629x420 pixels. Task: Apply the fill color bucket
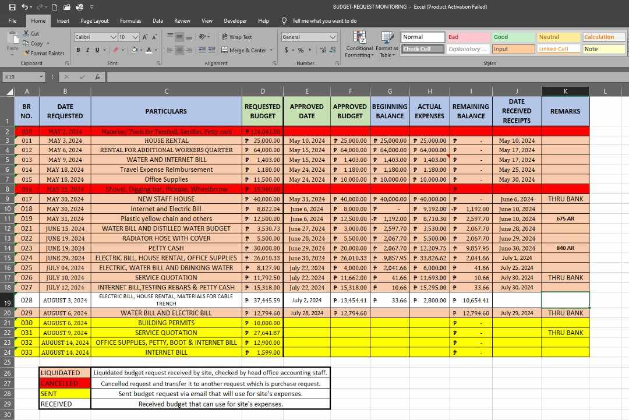pos(135,50)
